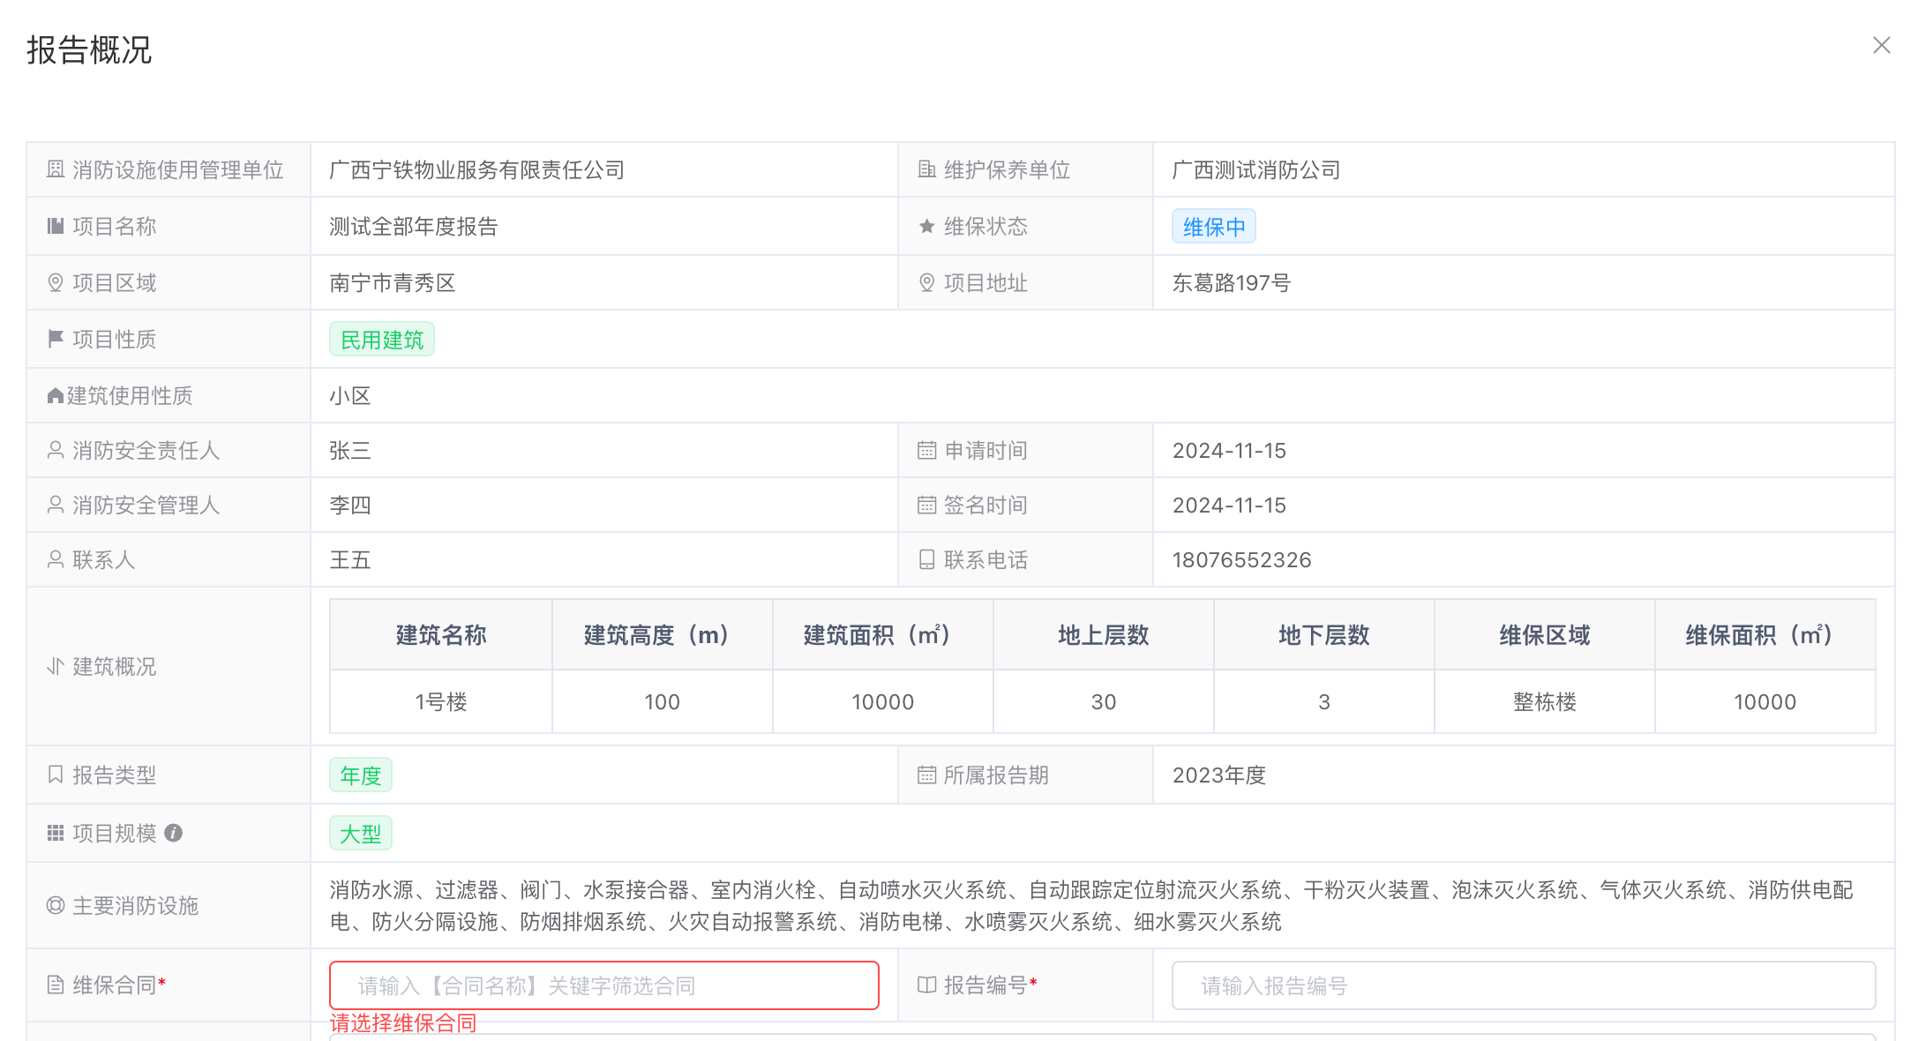Click the 地上层数 cell 30
The height and width of the screenshot is (1041, 1911).
pyautogui.click(x=1103, y=701)
